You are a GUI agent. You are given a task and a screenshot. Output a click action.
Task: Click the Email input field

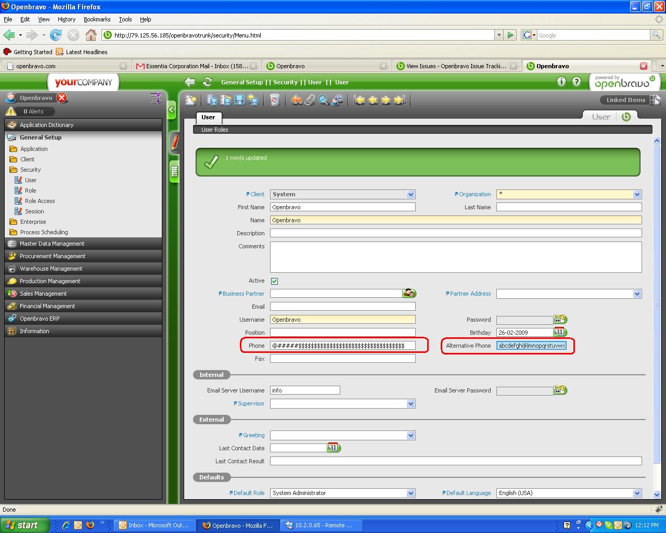(x=343, y=307)
